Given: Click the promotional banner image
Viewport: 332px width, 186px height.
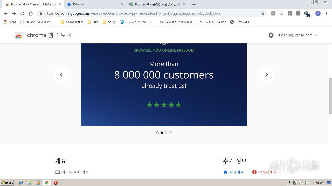Looking at the screenshot, I should pos(164,85).
